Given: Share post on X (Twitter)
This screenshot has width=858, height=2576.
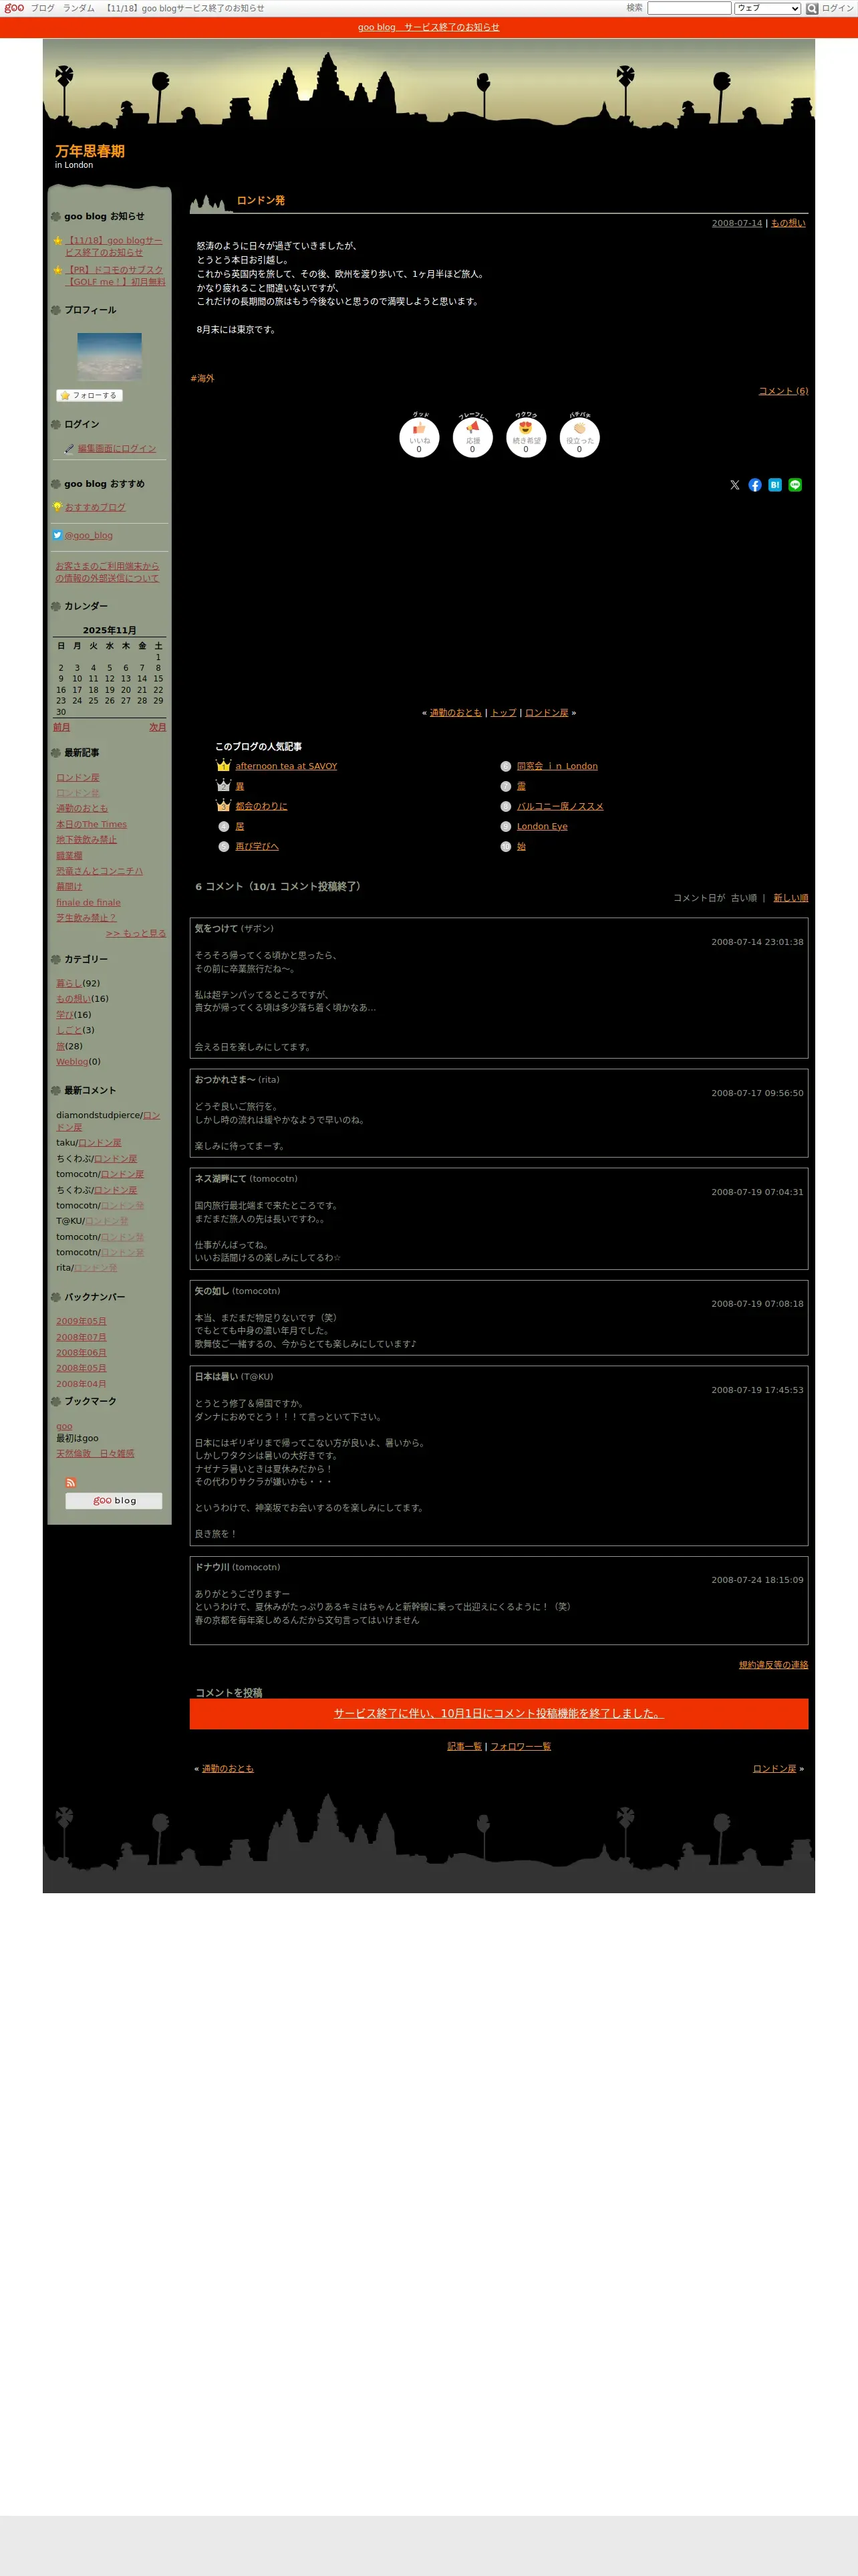Looking at the screenshot, I should [x=735, y=485].
